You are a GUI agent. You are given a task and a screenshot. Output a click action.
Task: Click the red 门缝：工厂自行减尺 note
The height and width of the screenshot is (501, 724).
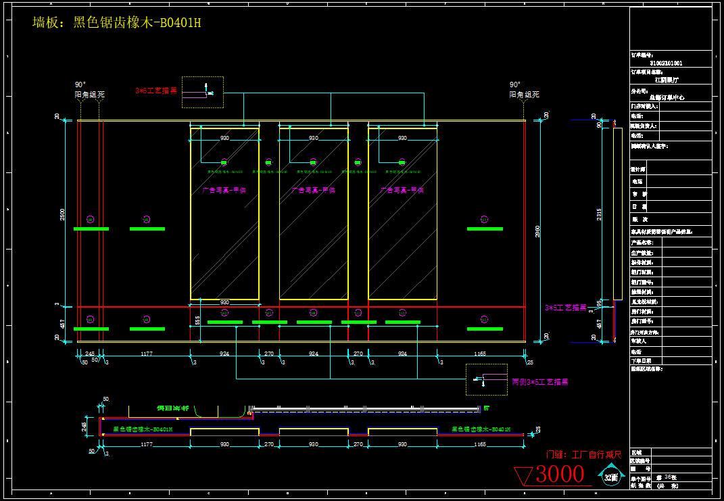(x=583, y=454)
